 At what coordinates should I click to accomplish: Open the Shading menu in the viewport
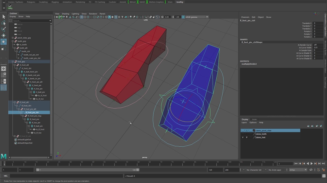[x=65, y=14]
